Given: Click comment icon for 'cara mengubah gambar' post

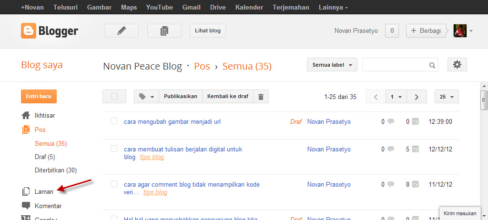Looking at the screenshot, I should [391, 122].
